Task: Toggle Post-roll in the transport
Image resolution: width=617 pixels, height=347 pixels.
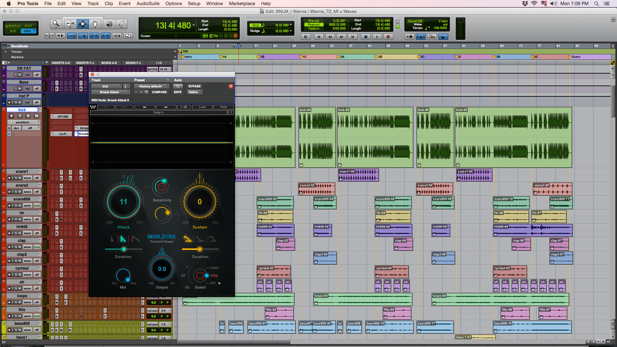Action: (314, 24)
